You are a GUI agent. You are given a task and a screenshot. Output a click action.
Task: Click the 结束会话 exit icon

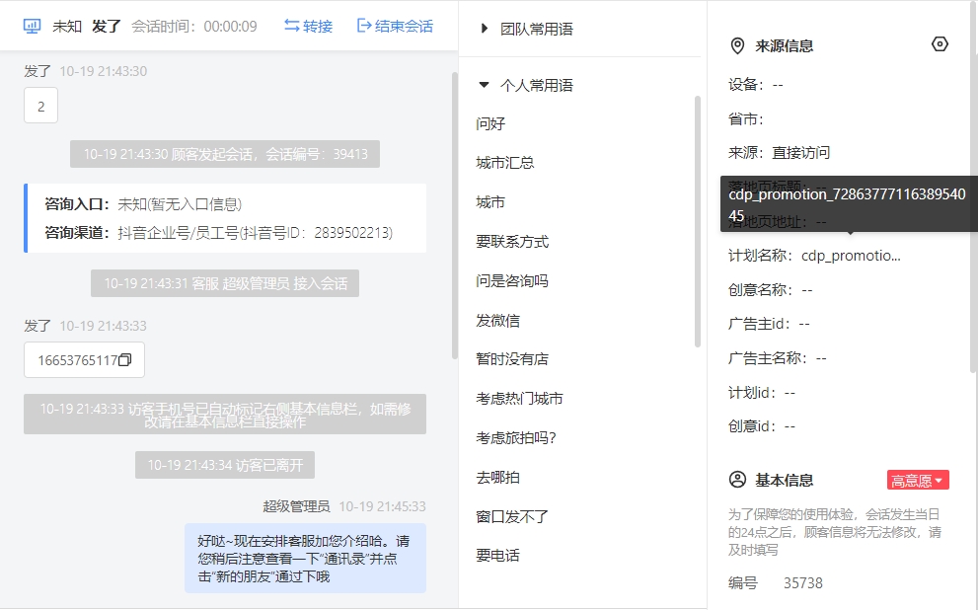(363, 26)
